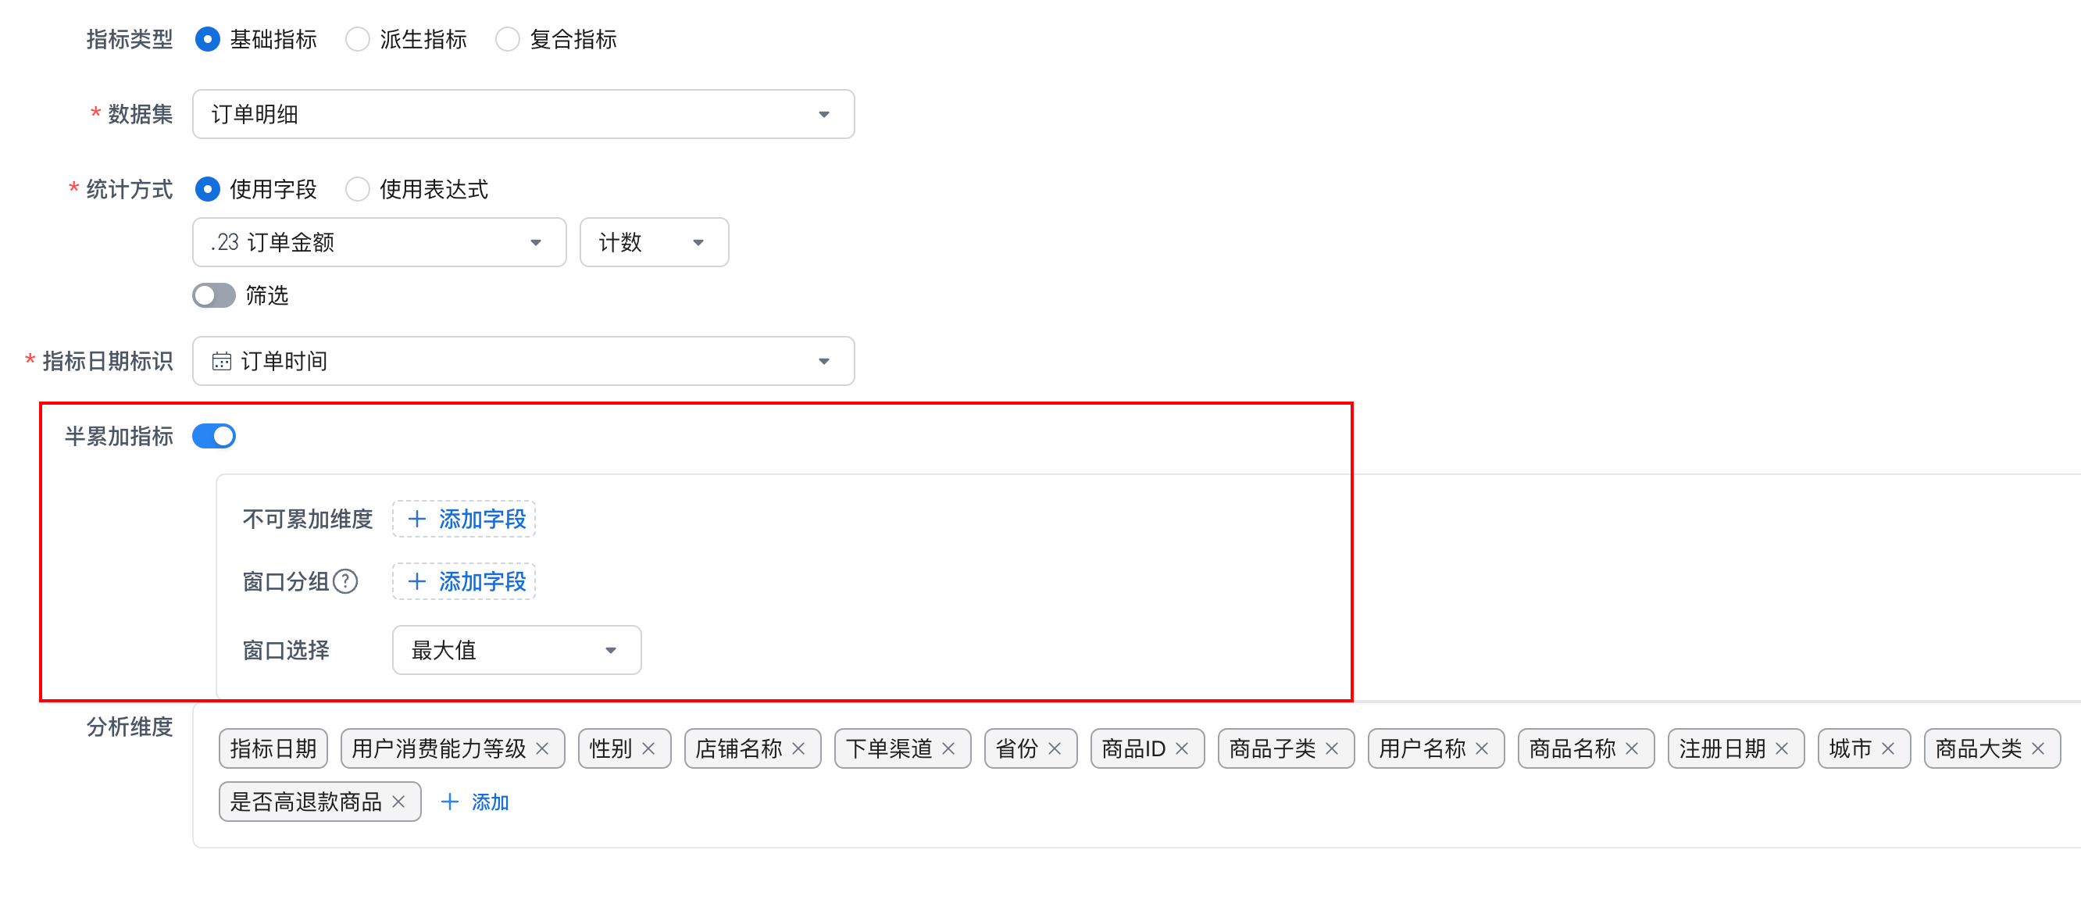This screenshot has height=900, width=2081.
Task: Expand the 窗口选择 dropdown showing 最大值
Action: pos(516,649)
